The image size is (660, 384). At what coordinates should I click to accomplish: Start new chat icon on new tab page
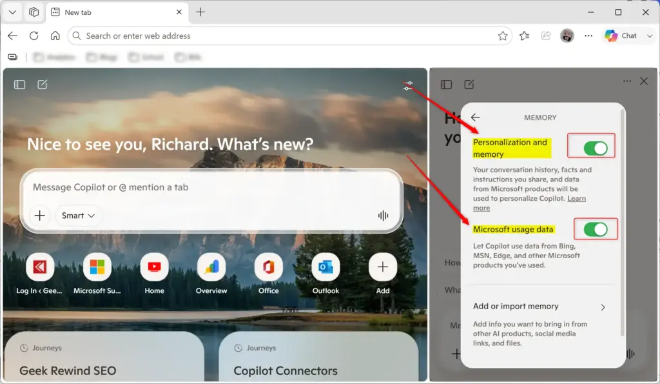43,85
